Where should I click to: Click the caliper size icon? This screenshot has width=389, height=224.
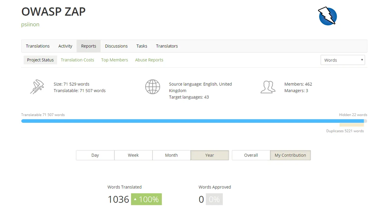tap(37, 87)
